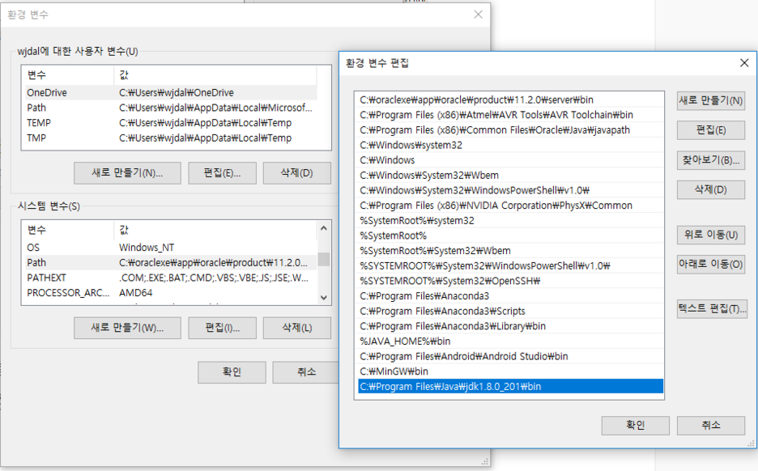The width and height of the screenshot is (758, 471).
Task: Select the OS system variable row
Action: (171, 248)
